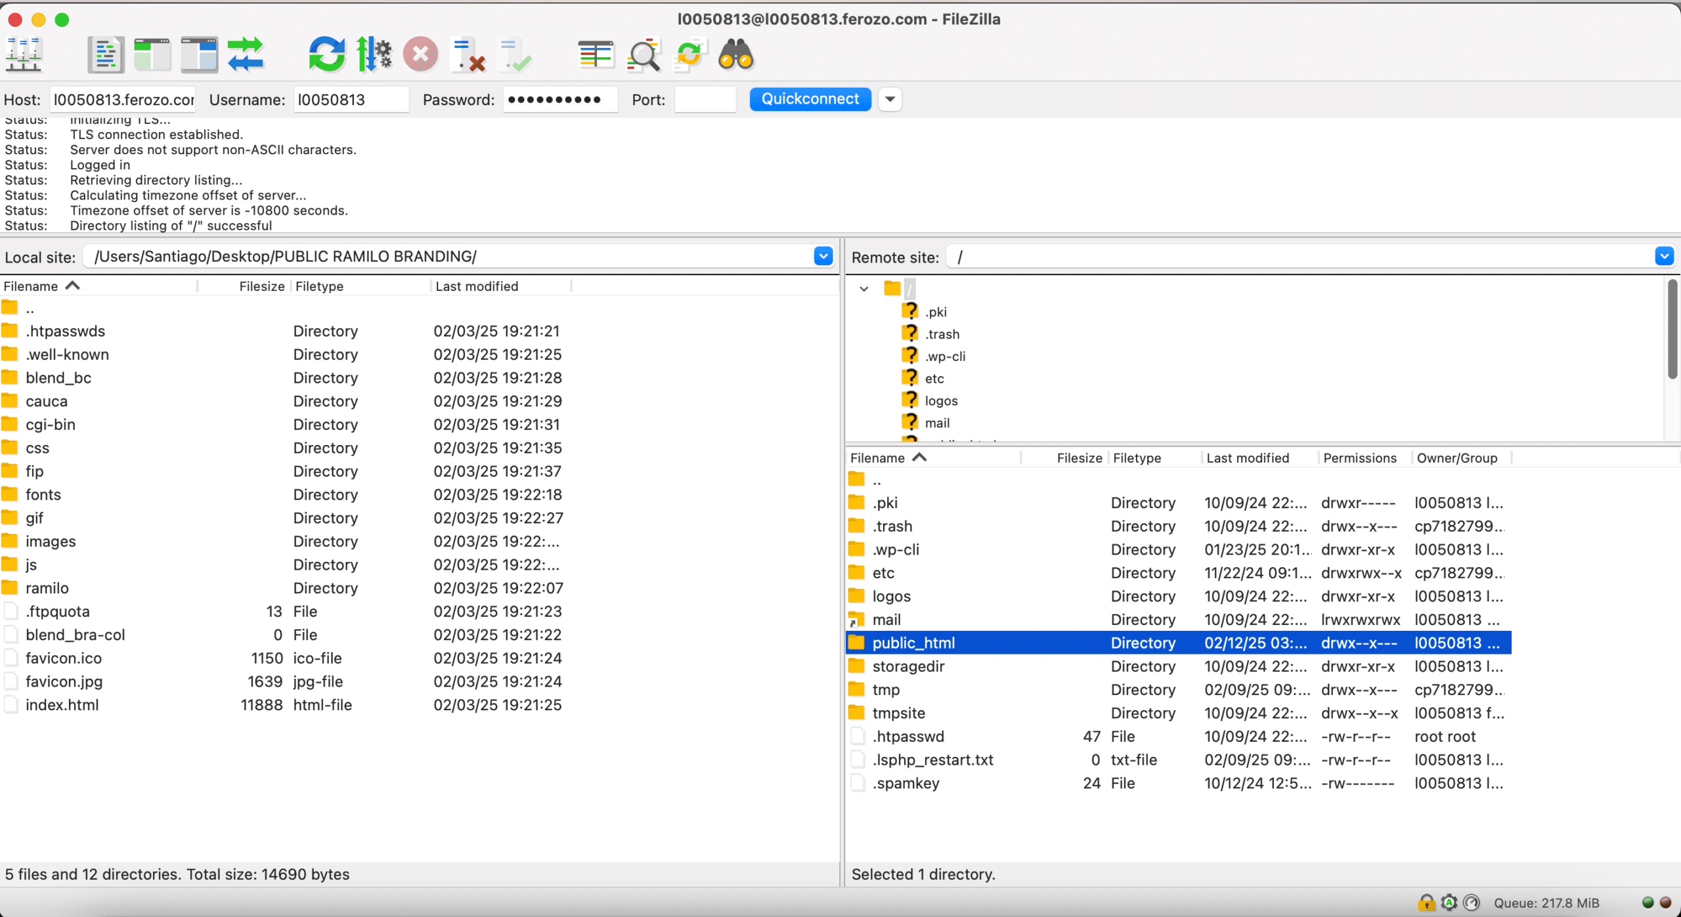Open Quickconnect history dropdown arrow
Viewport: 1681px width, 917px height.
coord(890,100)
